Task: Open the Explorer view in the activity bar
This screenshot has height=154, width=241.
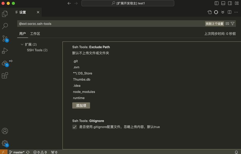Action: point(5,14)
